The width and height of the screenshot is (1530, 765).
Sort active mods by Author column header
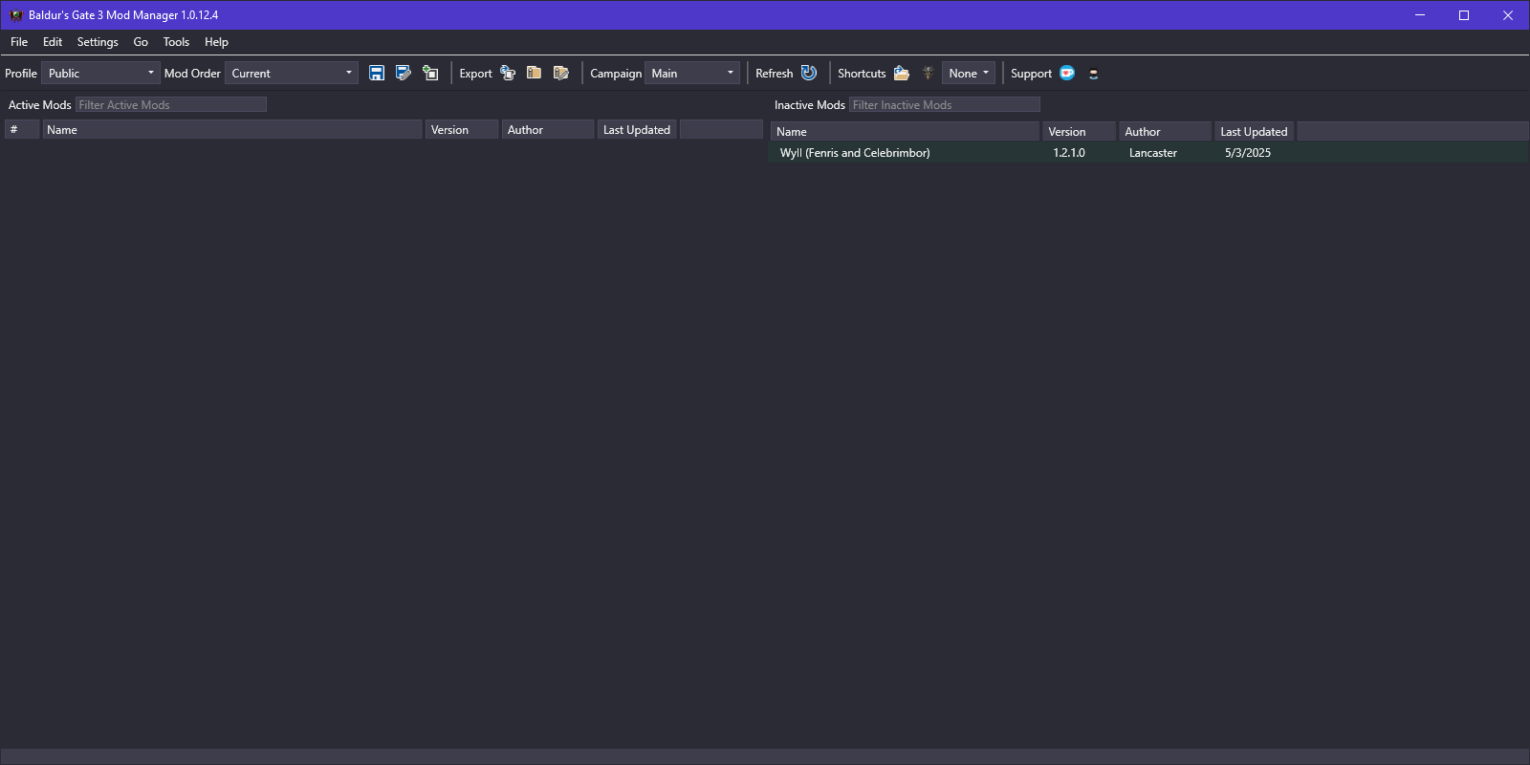click(548, 129)
